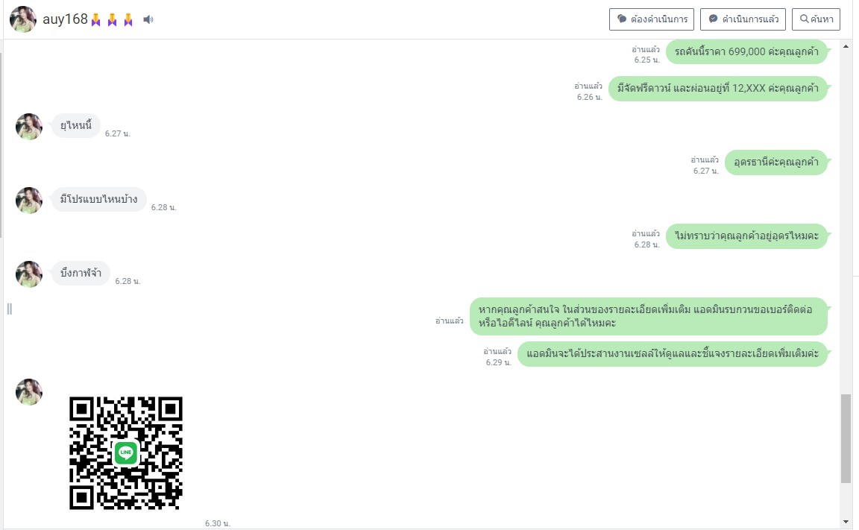Click the avatar beside ยุไหนนี้ message

[29, 127]
